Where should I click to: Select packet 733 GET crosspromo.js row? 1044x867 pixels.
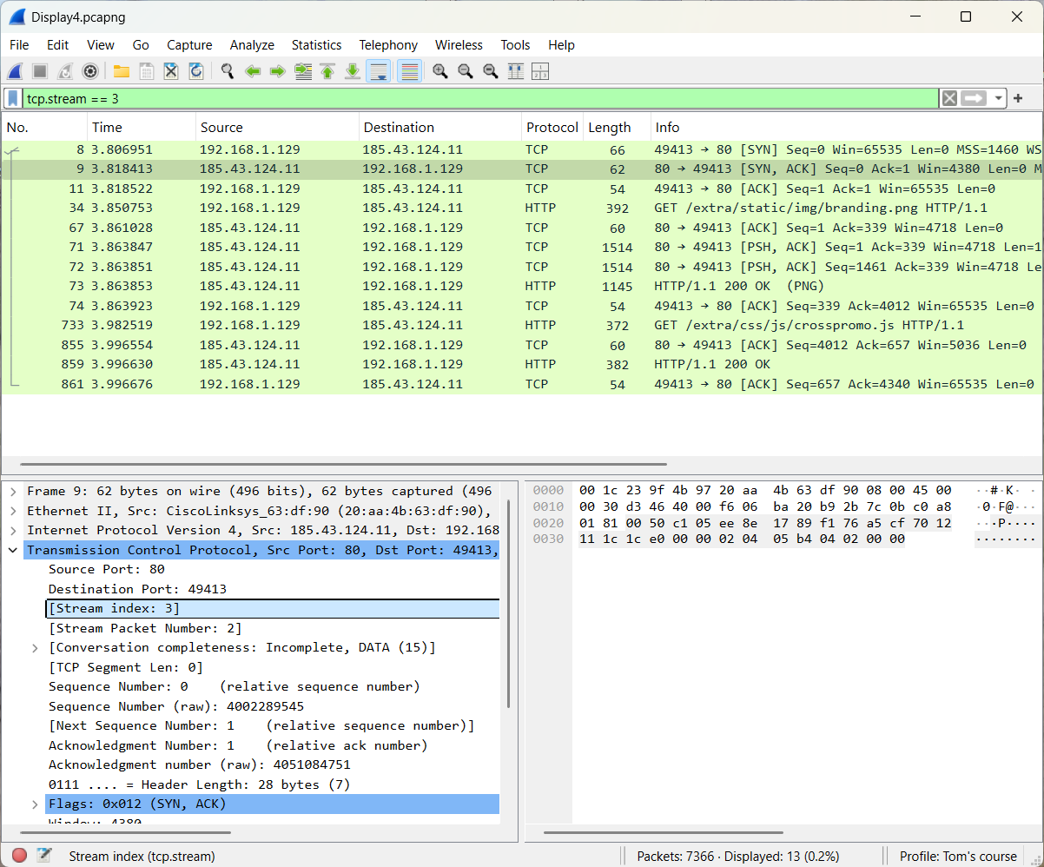click(x=522, y=325)
